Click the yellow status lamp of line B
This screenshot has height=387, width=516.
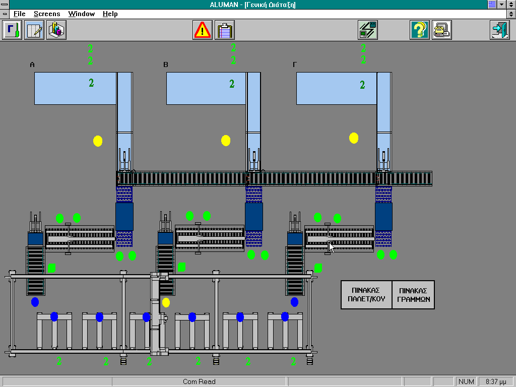(x=226, y=141)
